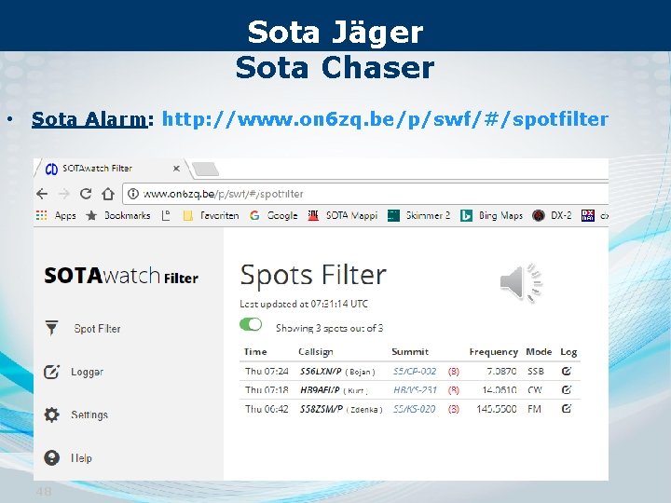671x503 pixels.
Task: Click the browser forward arrow
Action: point(63,194)
